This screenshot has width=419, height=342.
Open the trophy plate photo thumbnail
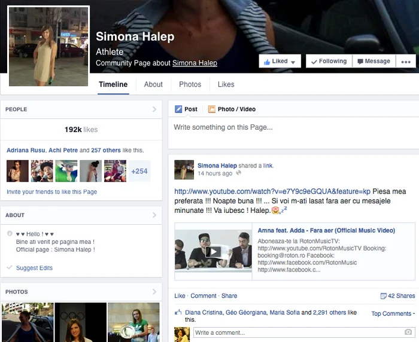coord(133,322)
